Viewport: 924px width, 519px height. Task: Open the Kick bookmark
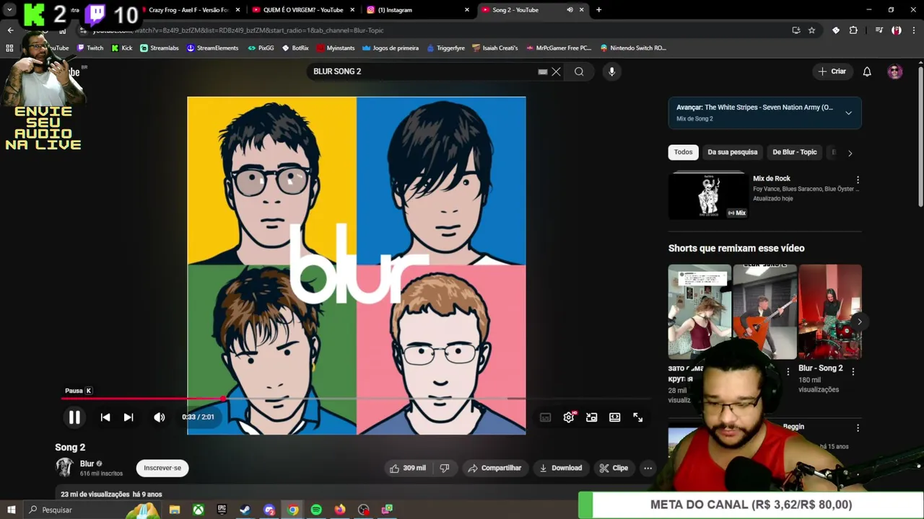click(122, 48)
